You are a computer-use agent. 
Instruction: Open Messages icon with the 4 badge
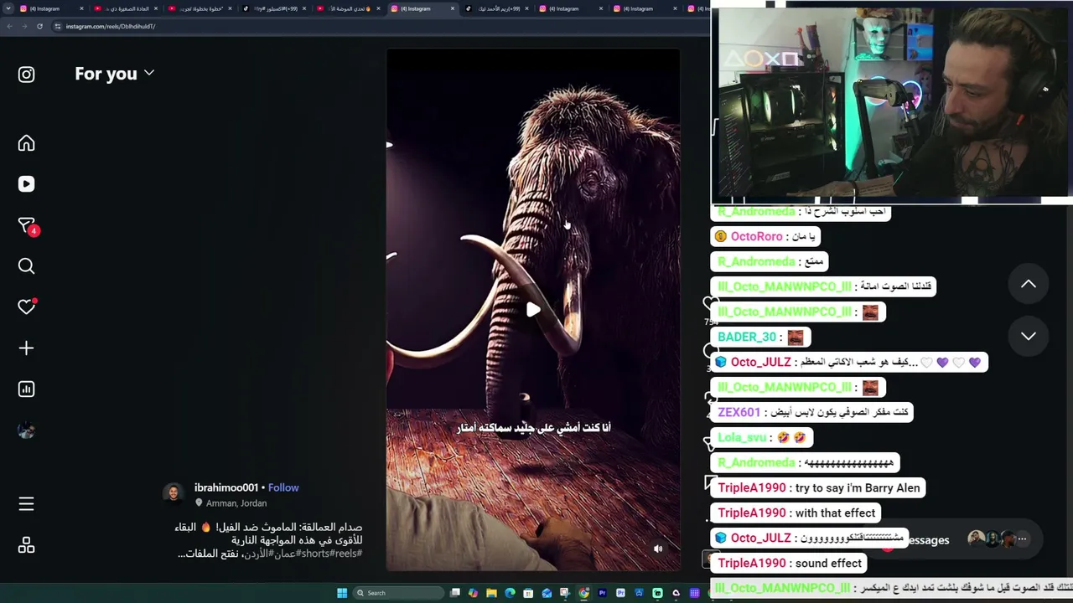(x=28, y=226)
